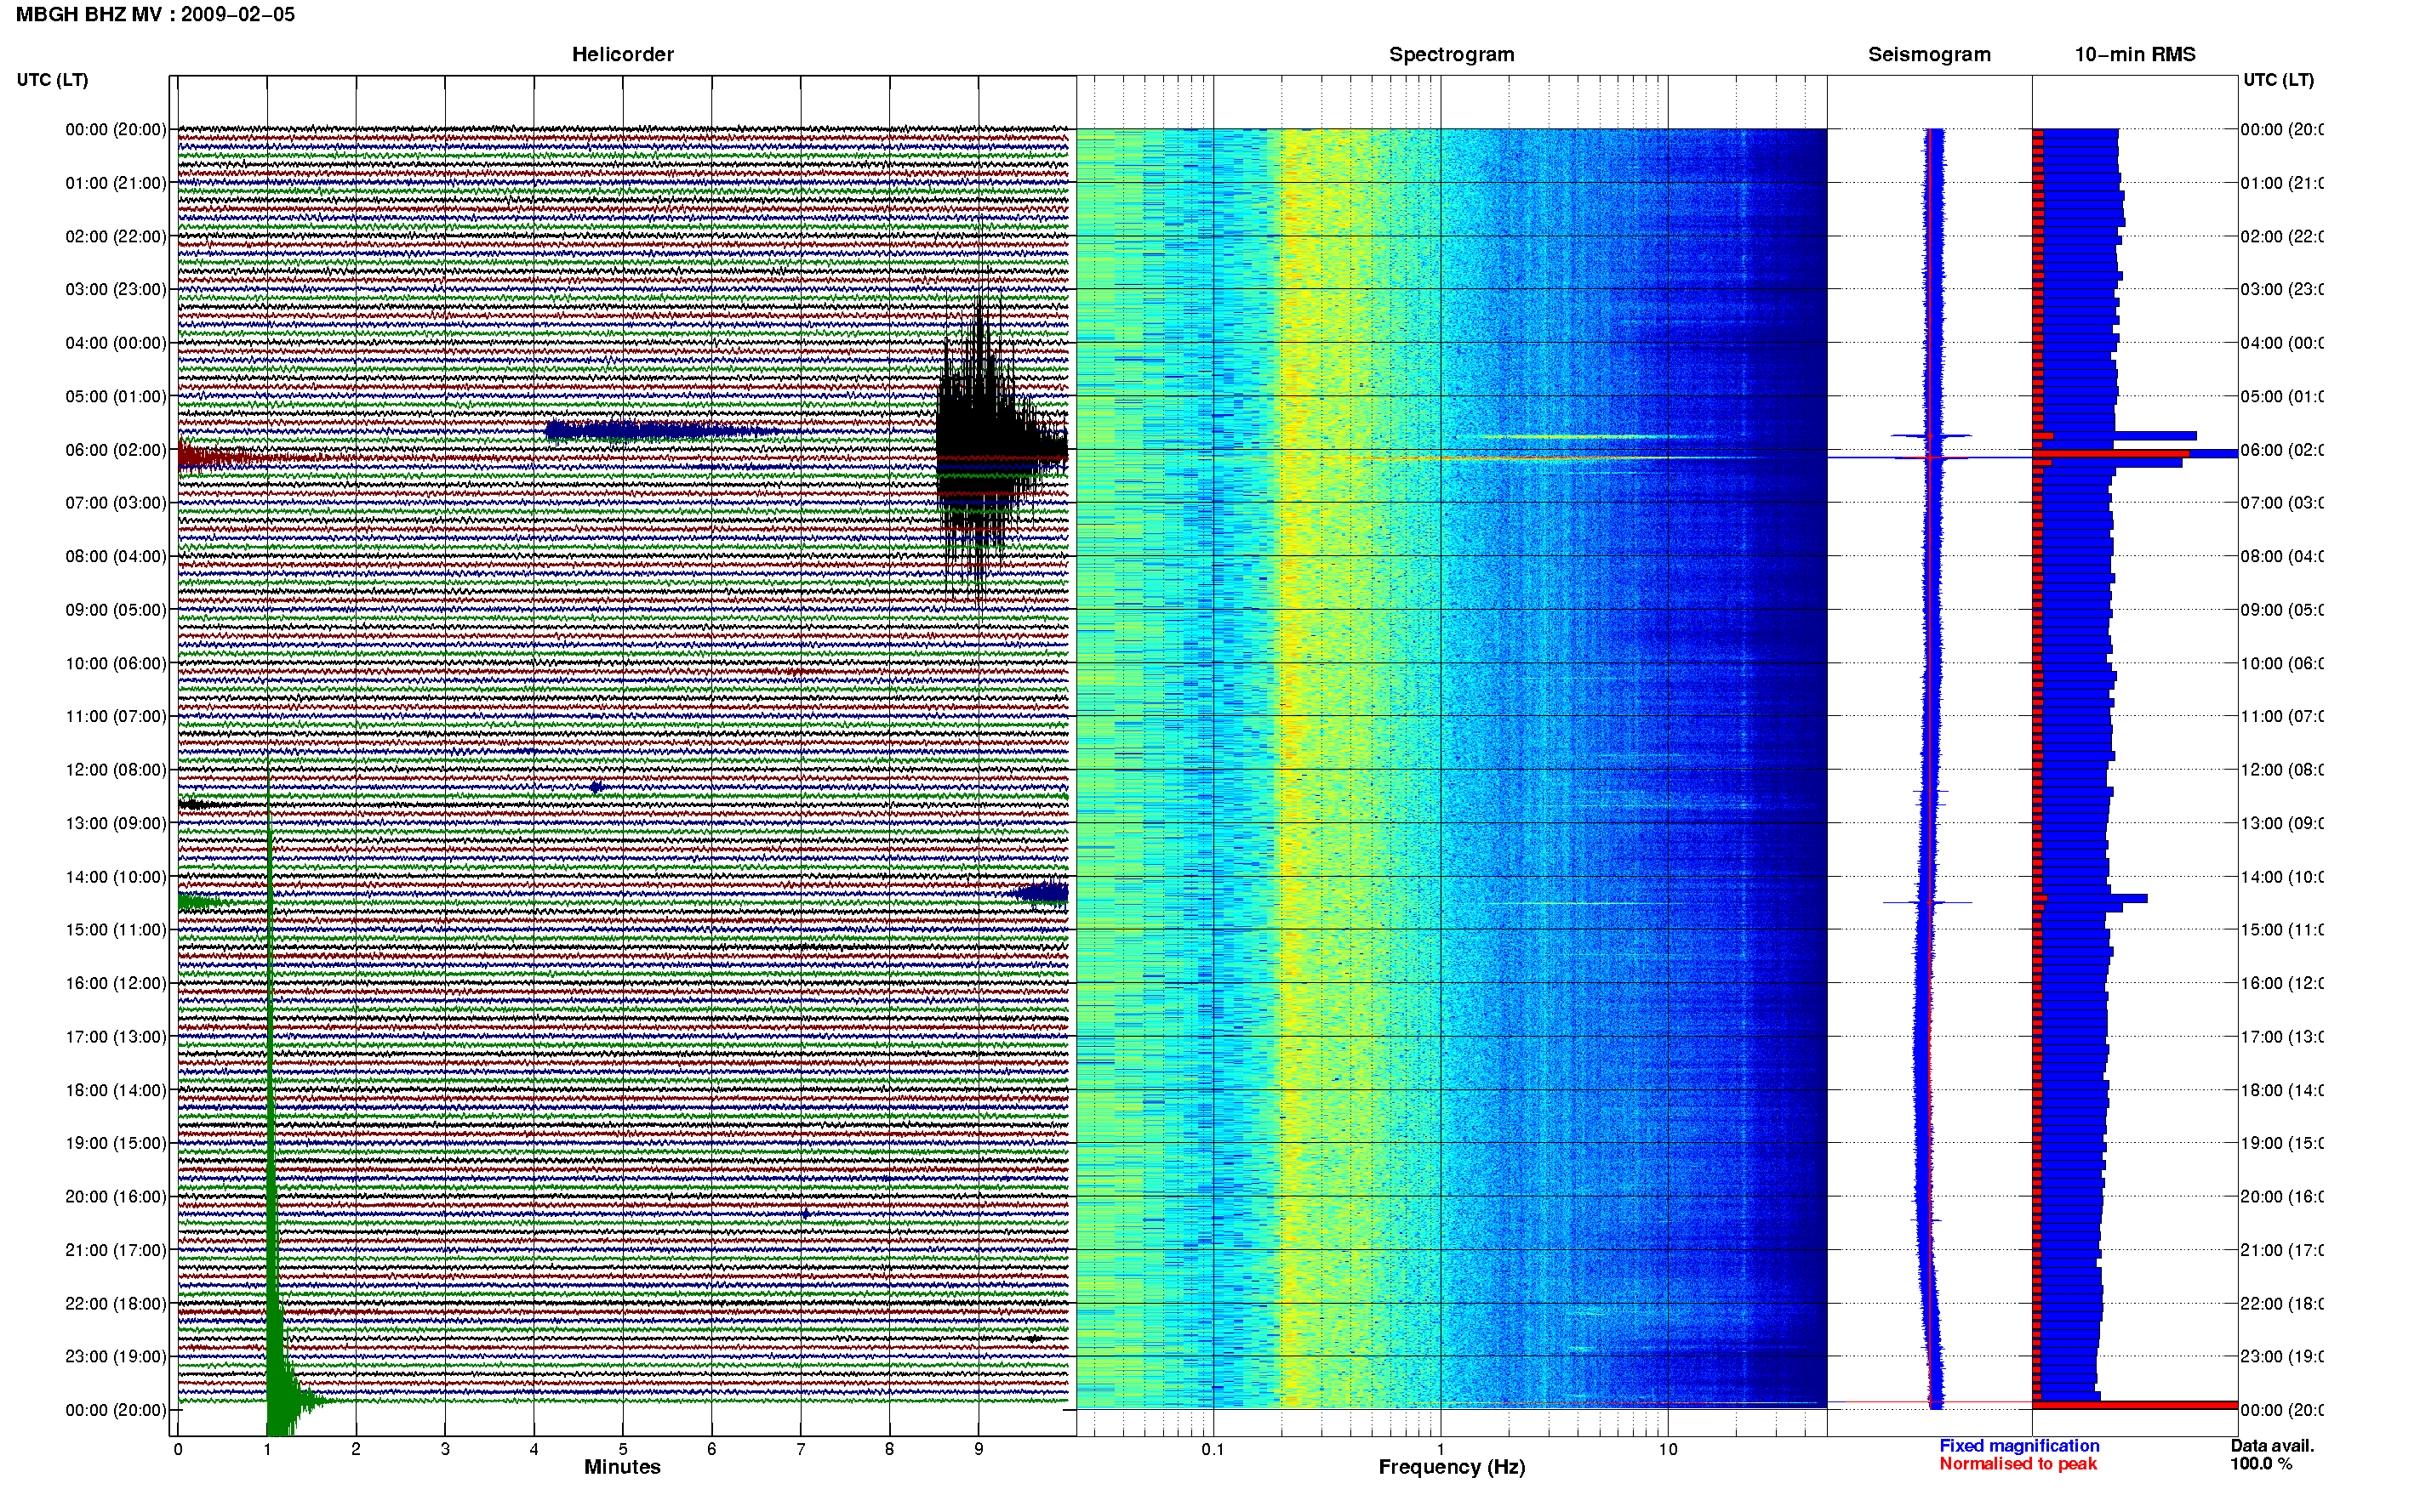2420x1512 pixels.
Task: Click the 18:00 (14:00) left time label
Action: click(x=116, y=1090)
